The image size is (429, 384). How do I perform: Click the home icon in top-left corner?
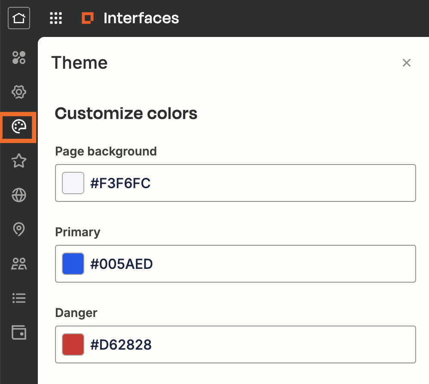18,18
